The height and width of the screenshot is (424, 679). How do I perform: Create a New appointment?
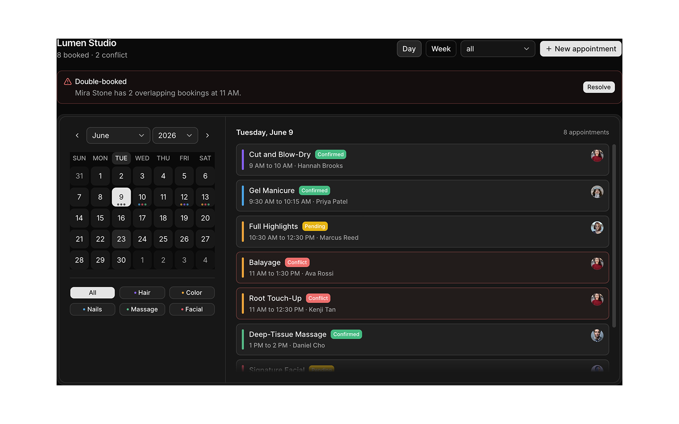point(581,49)
